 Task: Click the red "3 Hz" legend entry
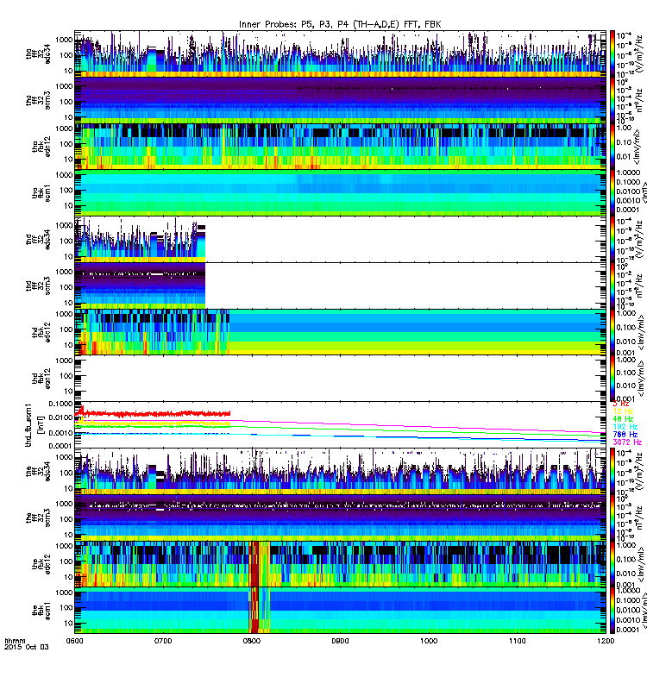[x=621, y=404]
